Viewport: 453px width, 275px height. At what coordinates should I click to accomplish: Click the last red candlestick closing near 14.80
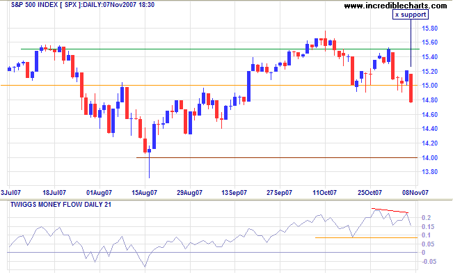[x=411, y=88]
